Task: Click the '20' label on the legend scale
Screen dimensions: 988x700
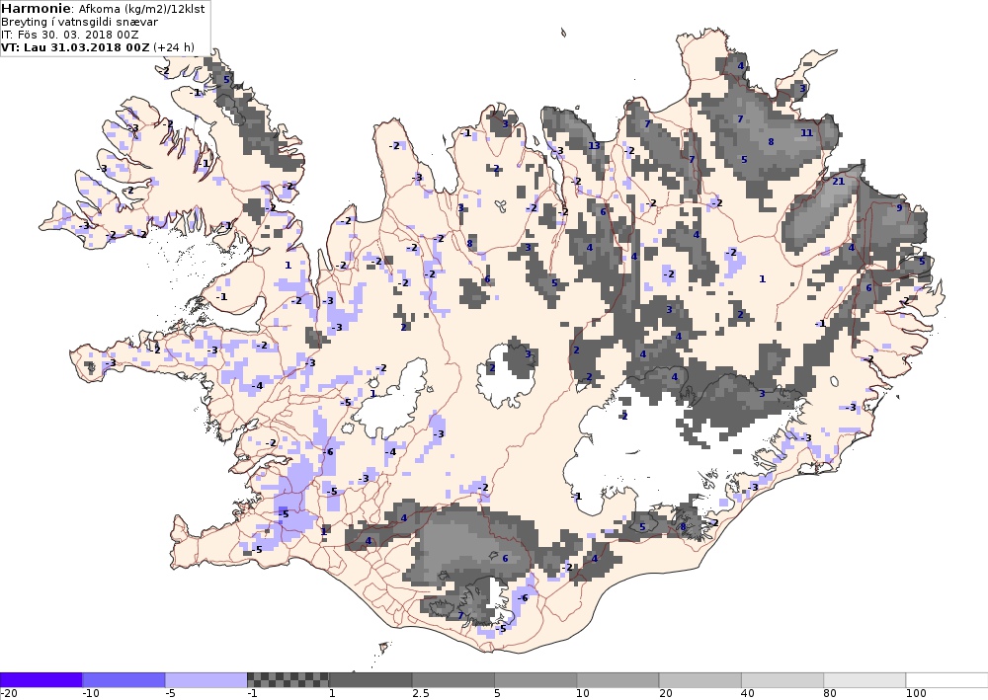Action: pyautogui.click(x=665, y=694)
